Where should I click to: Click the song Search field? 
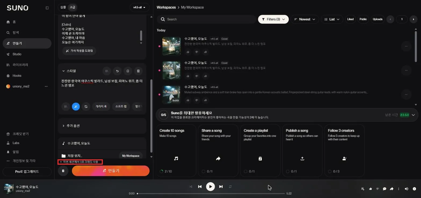point(207,19)
